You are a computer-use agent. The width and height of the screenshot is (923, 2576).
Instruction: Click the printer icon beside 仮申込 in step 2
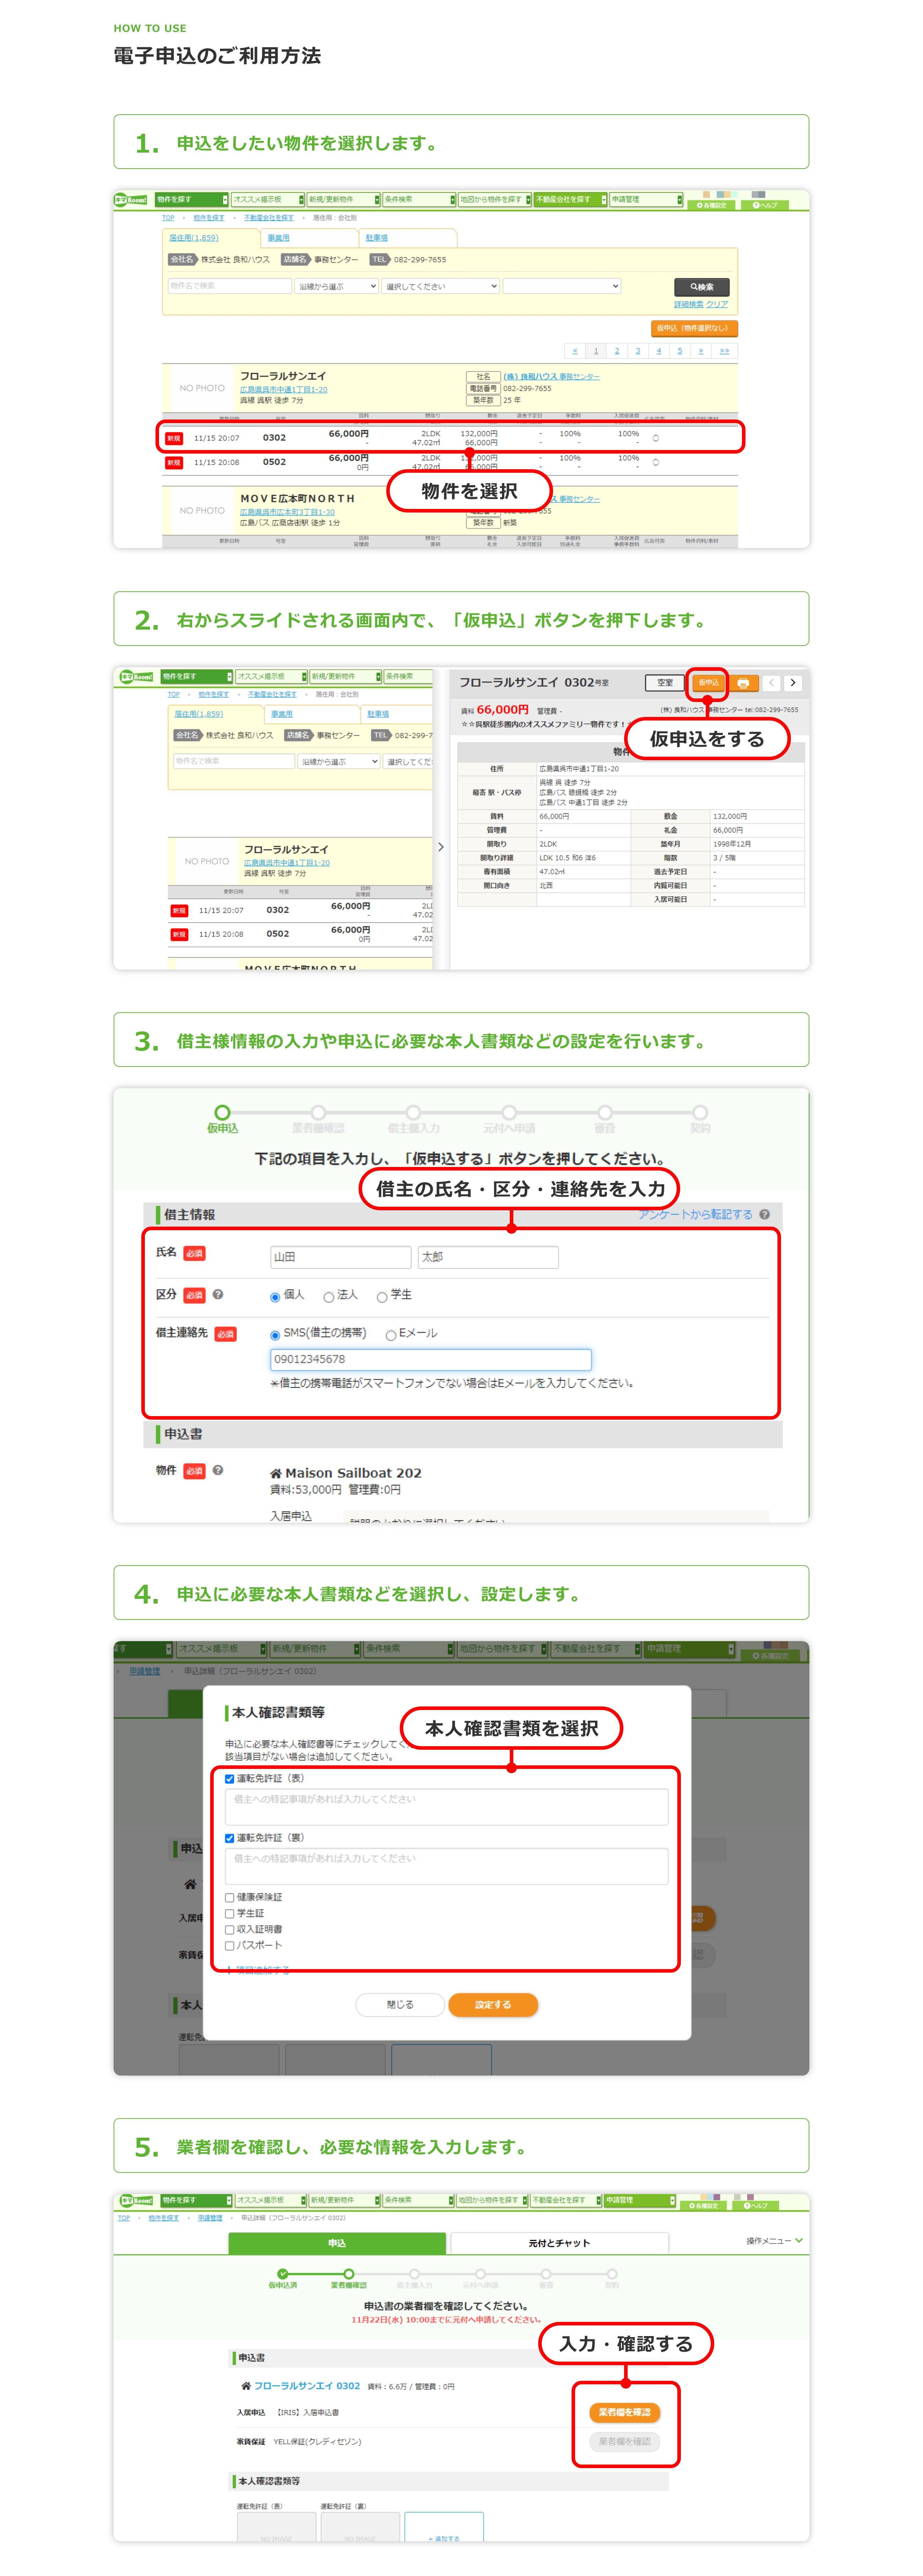743,683
